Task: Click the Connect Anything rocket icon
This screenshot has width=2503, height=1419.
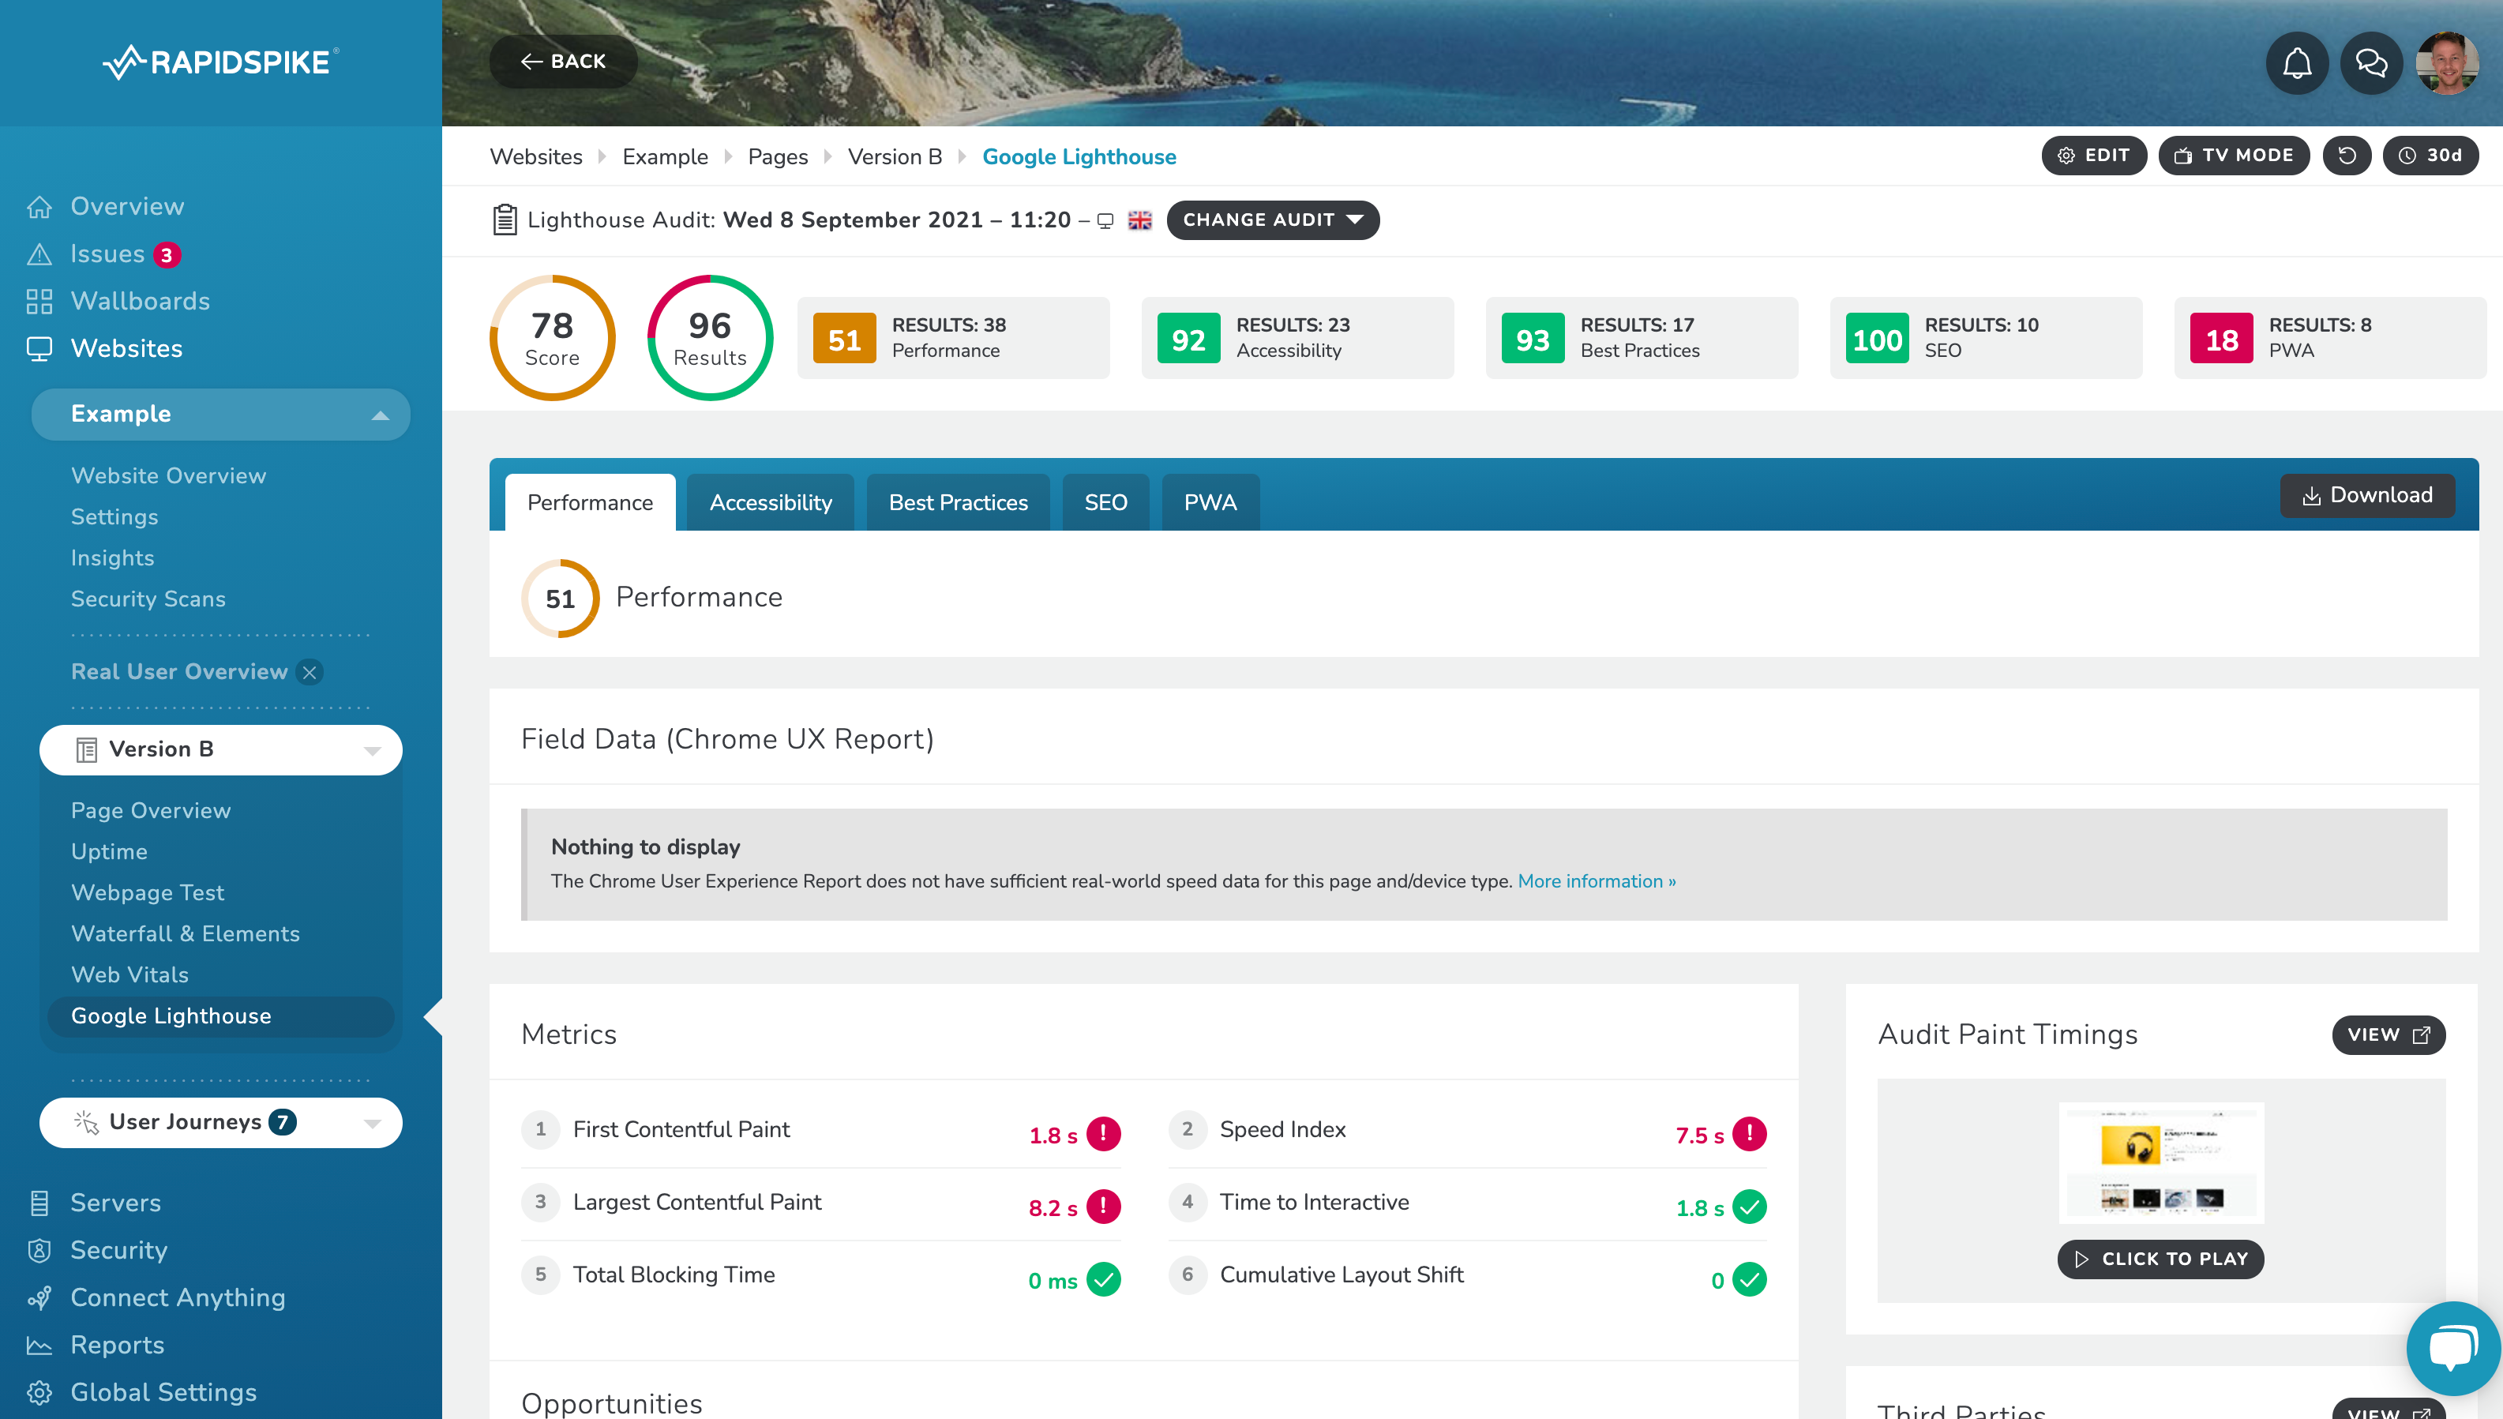Action: (39, 1298)
